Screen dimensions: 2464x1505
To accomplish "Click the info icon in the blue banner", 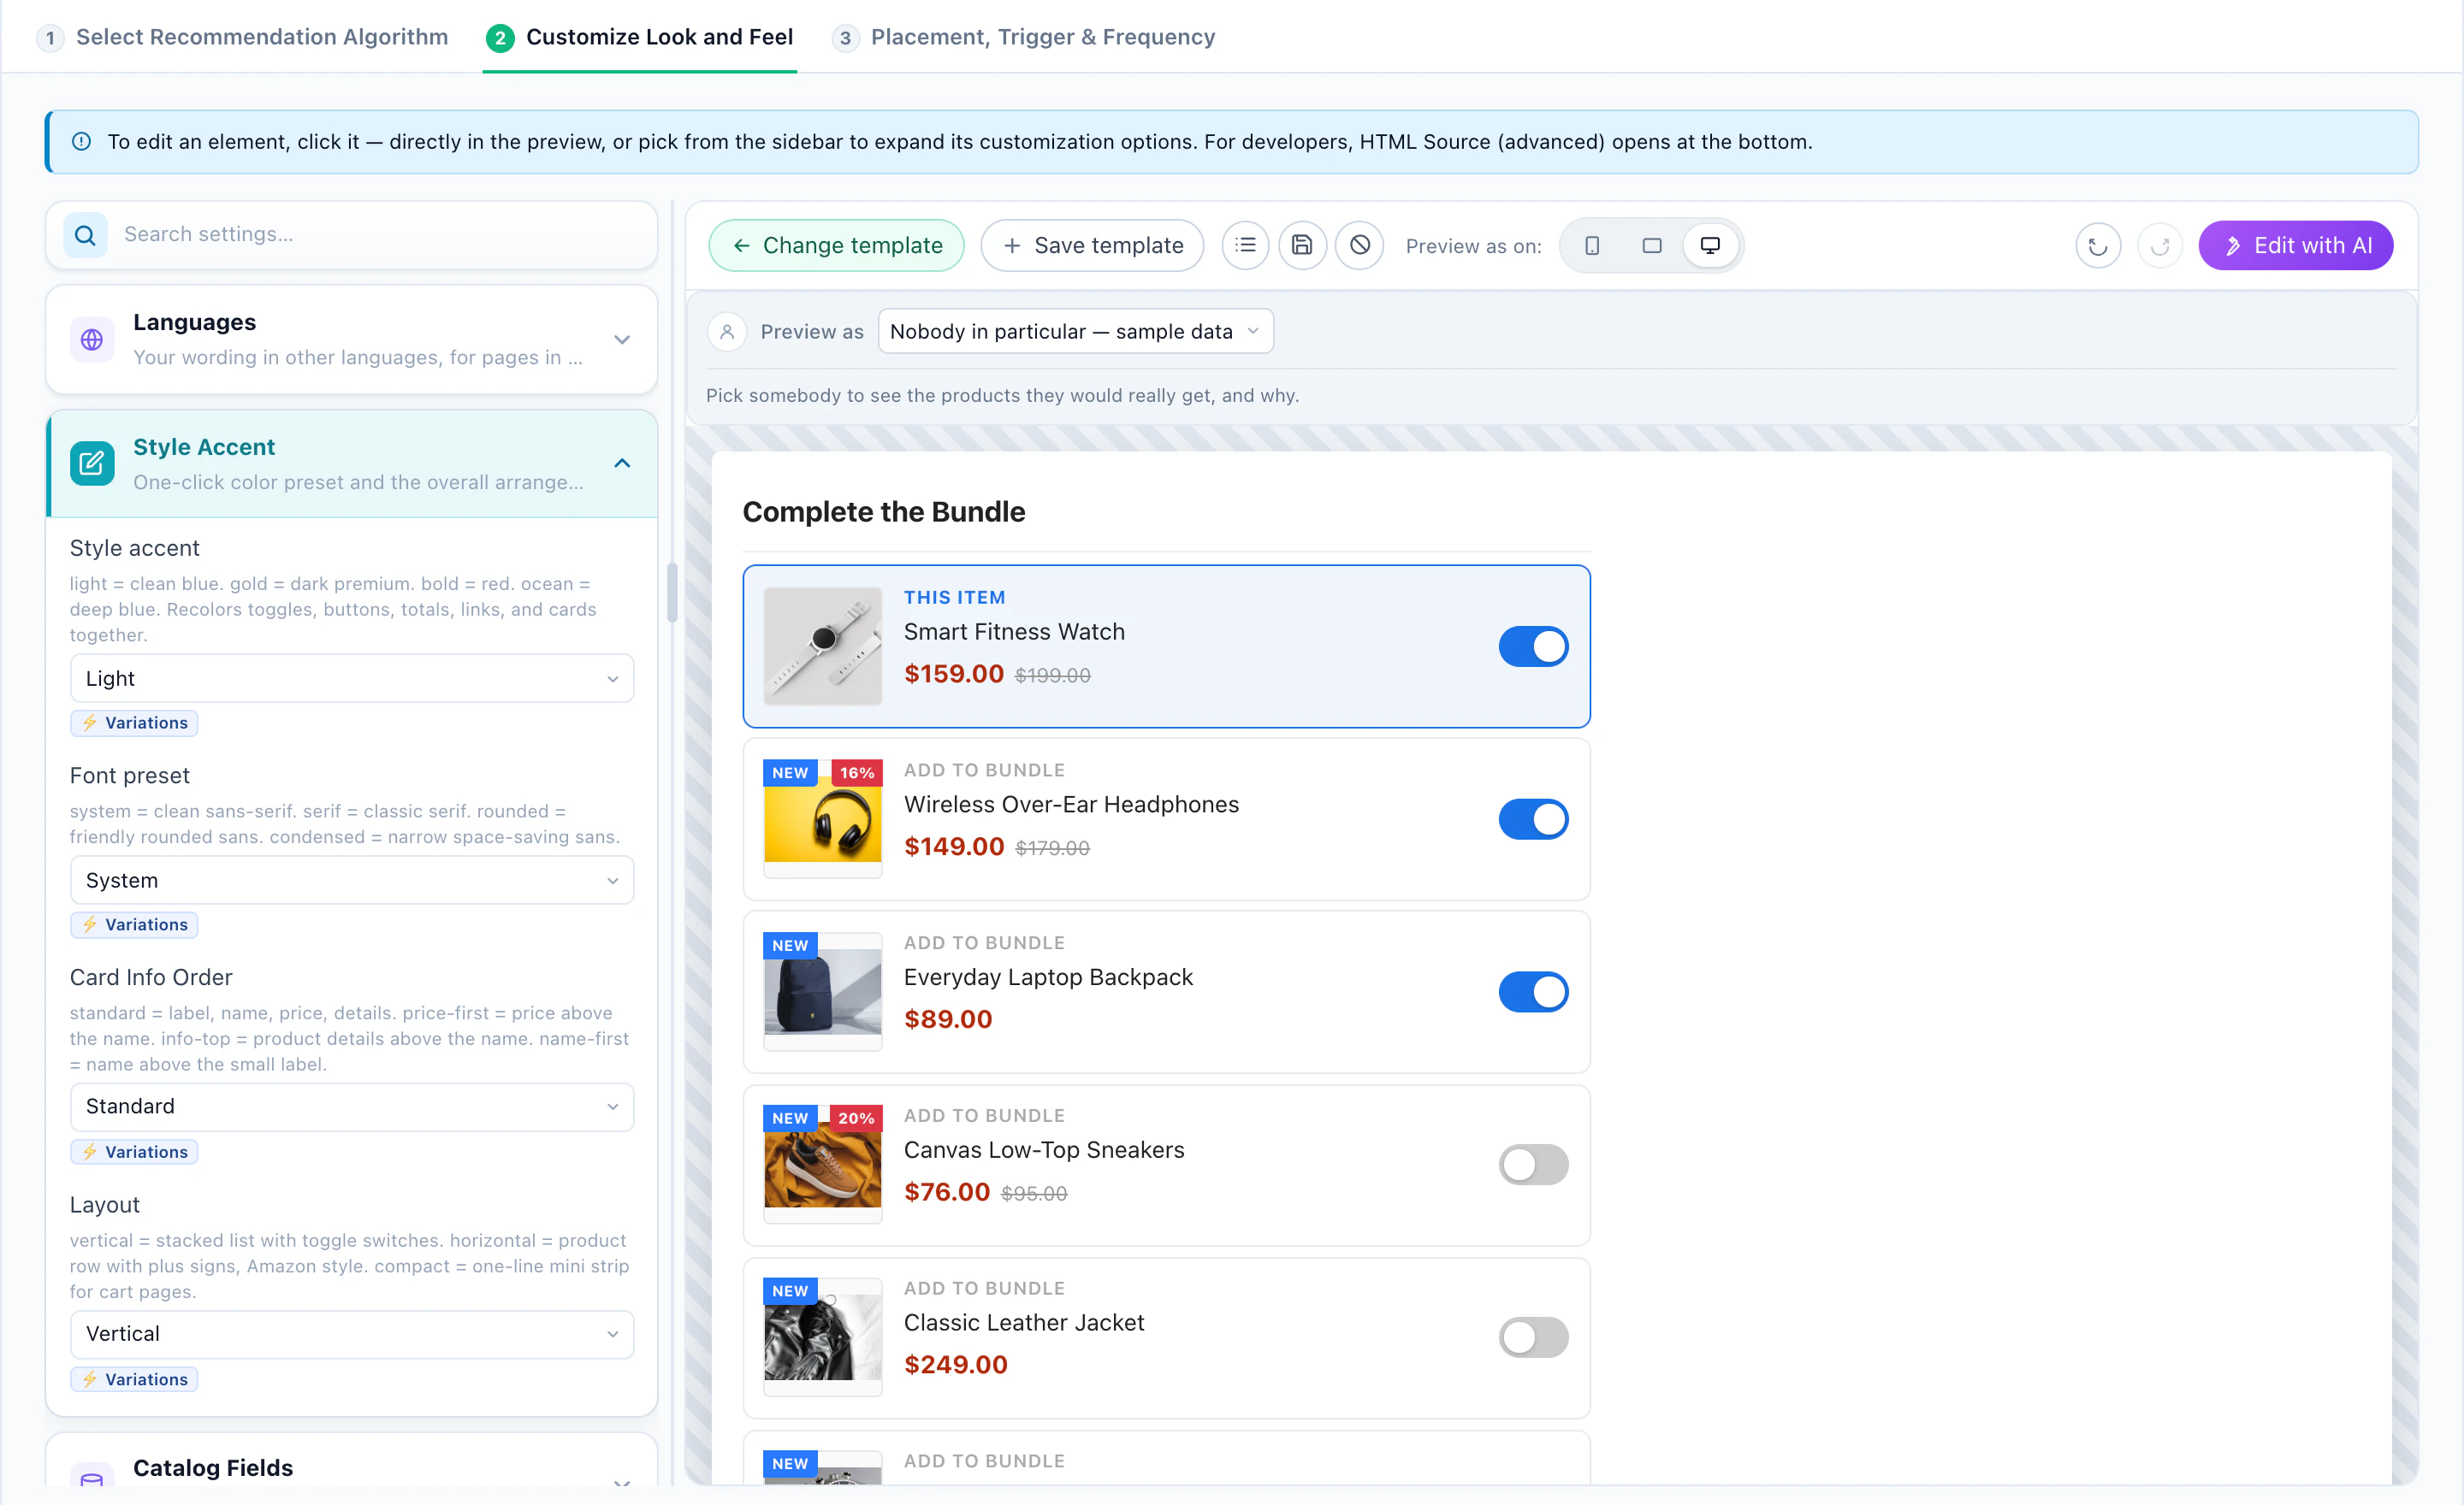I will click(82, 142).
